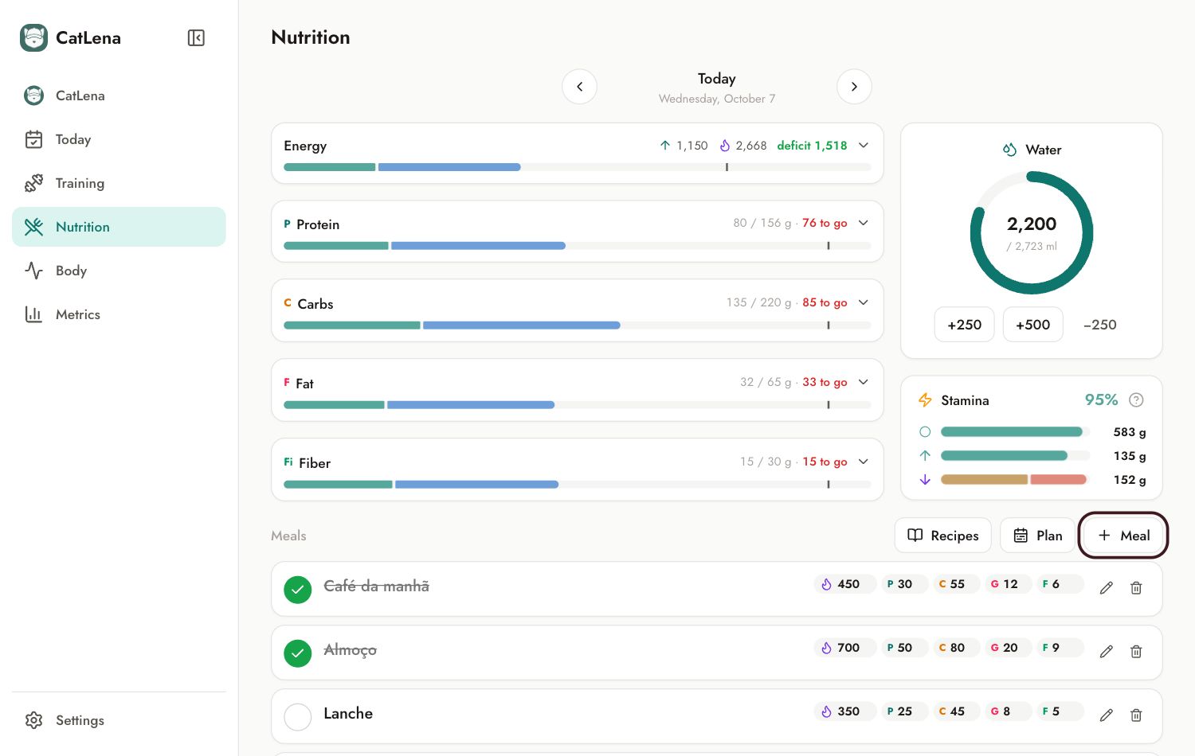The height and width of the screenshot is (756, 1195).
Task: Add a new Meal
Action: 1123,536
